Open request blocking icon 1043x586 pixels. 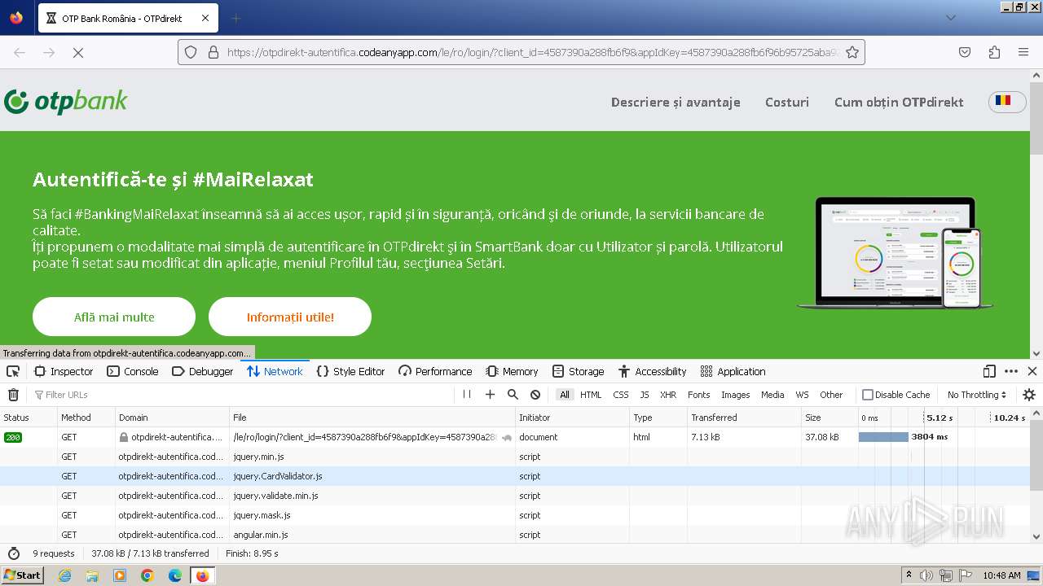click(535, 395)
